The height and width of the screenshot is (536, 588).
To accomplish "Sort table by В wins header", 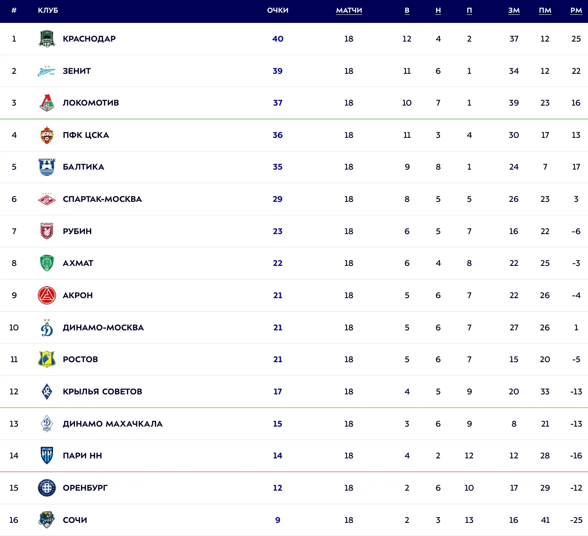I will pyautogui.click(x=407, y=11).
